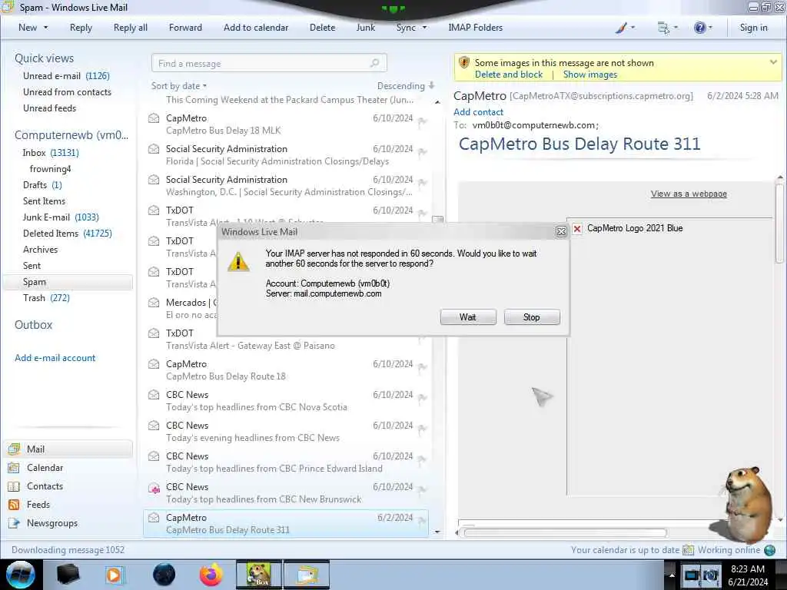The width and height of the screenshot is (787, 590).
Task: Click the warning triangle icon in the dialog
Action: click(x=238, y=261)
